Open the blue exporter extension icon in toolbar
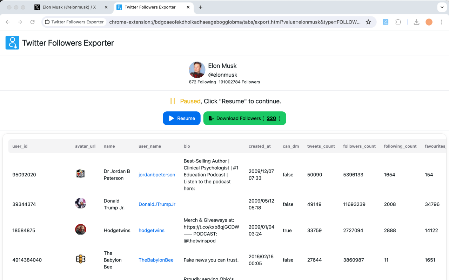 (x=386, y=22)
